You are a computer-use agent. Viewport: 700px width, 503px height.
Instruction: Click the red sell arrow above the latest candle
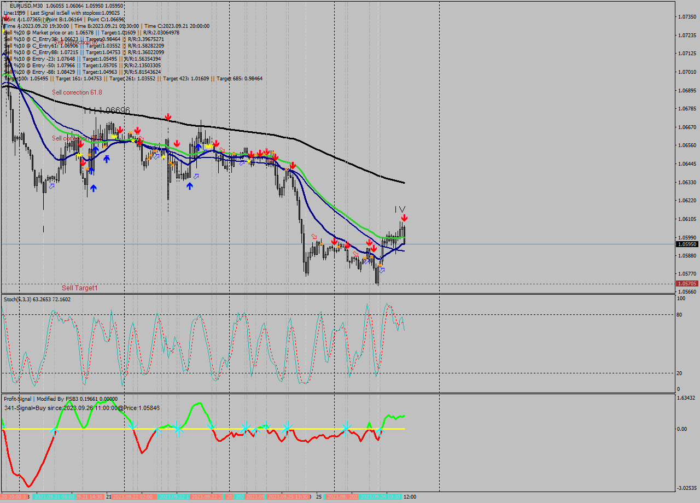pos(404,218)
